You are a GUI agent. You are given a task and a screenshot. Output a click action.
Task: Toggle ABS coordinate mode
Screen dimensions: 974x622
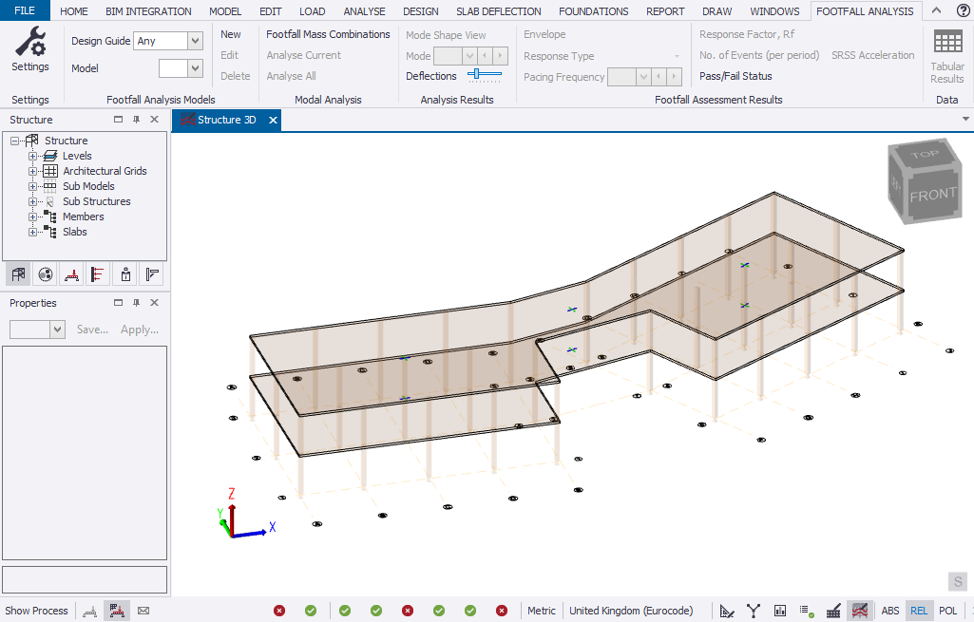tap(890, 611)
